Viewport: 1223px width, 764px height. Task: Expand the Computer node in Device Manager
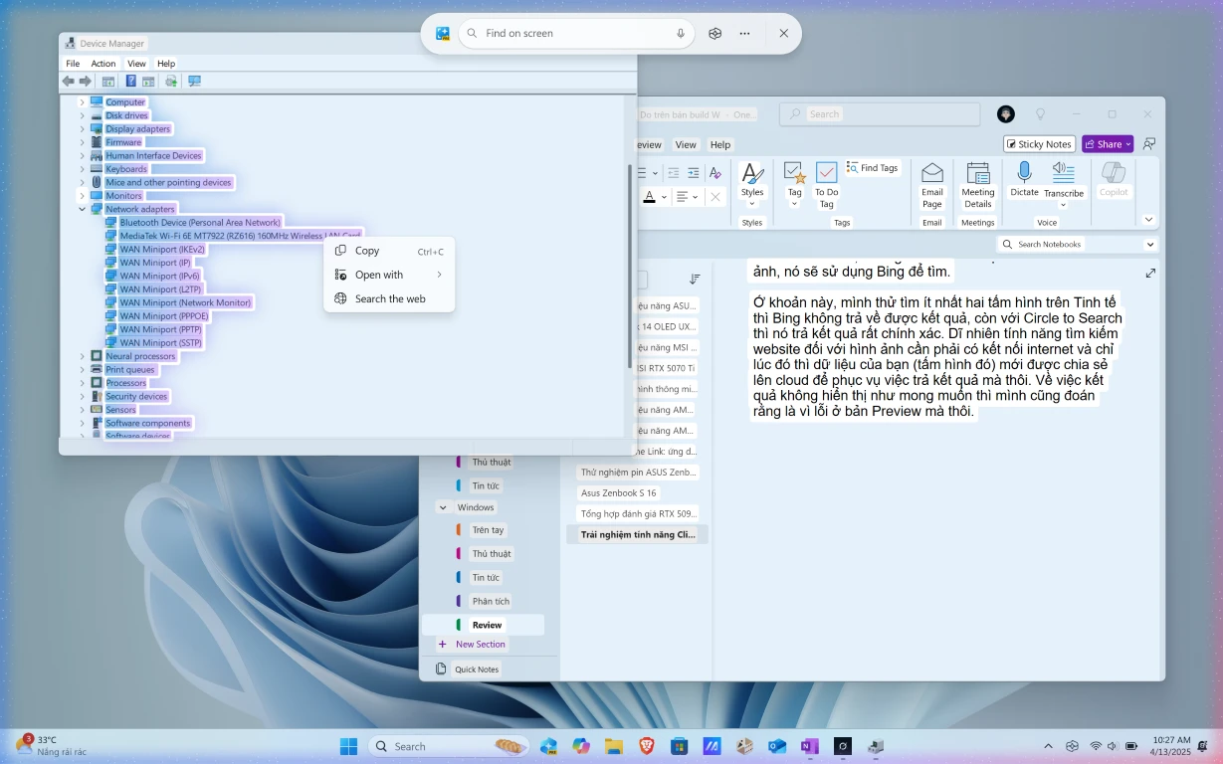(x=83, y=102)
